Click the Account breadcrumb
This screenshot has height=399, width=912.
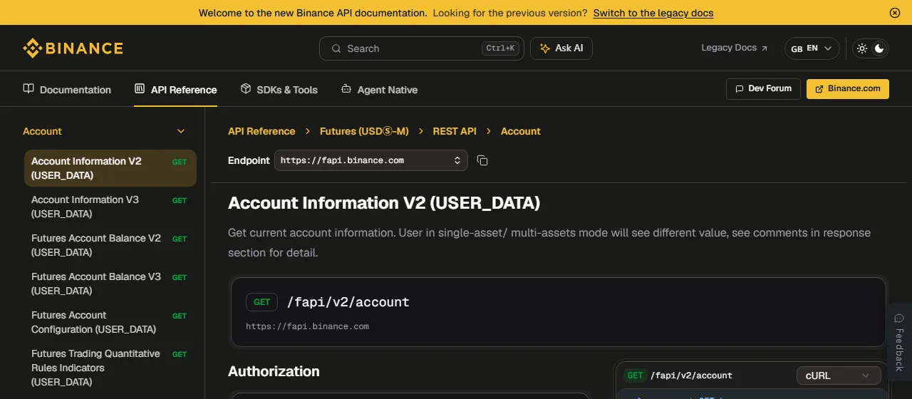tap(520, 131)
